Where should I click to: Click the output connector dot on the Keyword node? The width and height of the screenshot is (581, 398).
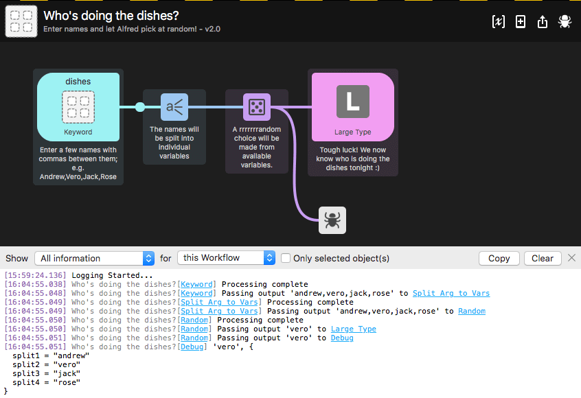[x=140, y=106]
